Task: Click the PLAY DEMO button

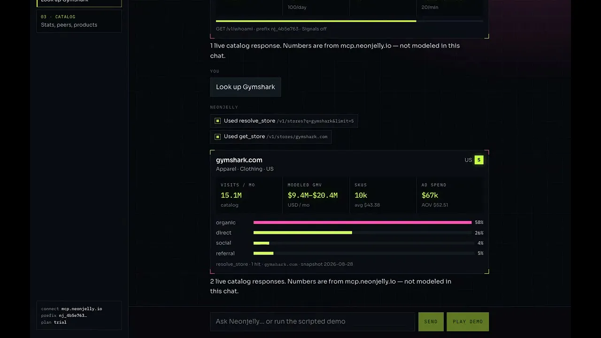Action: pos(468,322)
